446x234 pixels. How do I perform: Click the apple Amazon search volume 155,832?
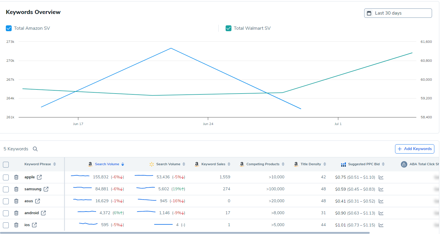pyautogui.click(x=101, y=177)
